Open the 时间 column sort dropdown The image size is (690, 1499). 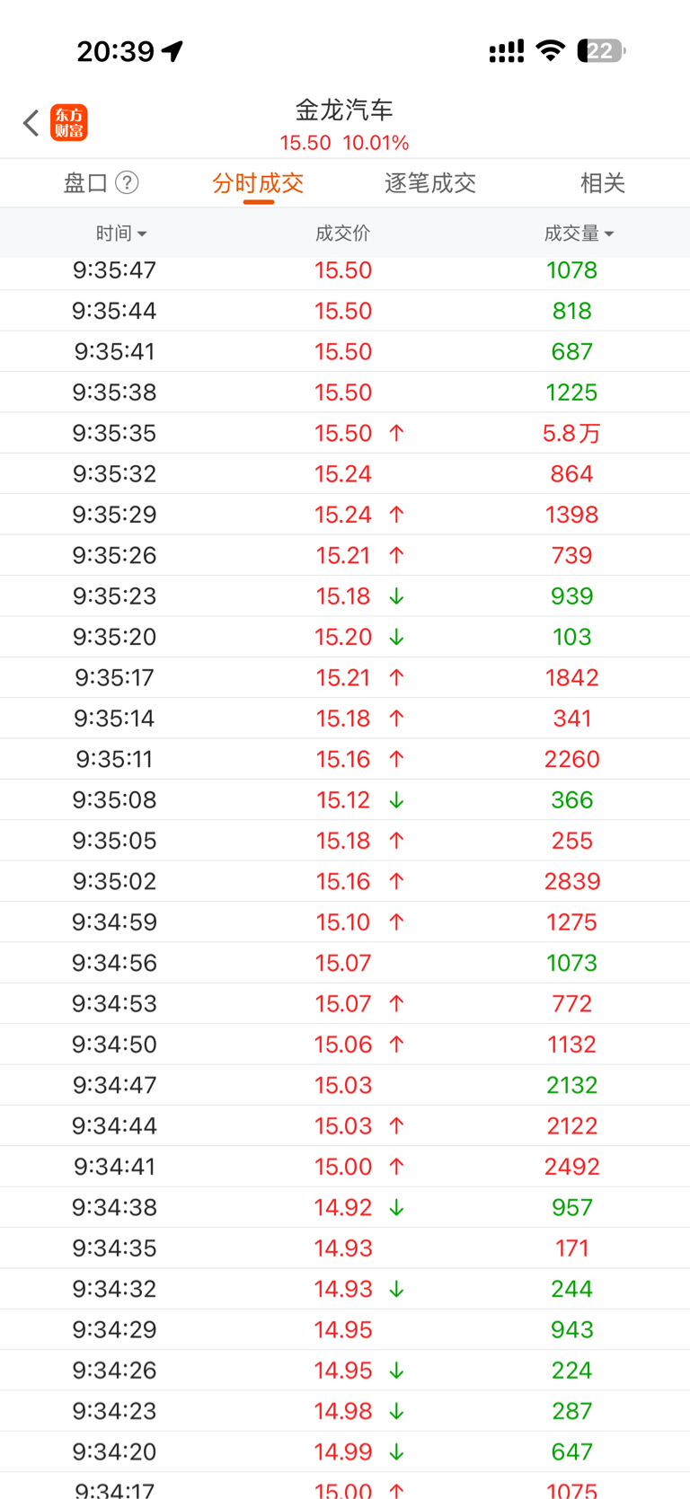(121, 234)
